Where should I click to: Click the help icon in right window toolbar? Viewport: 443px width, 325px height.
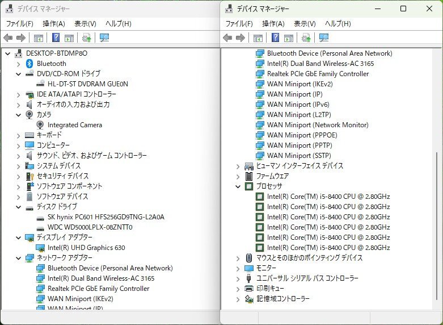click(x=276, y=37)
